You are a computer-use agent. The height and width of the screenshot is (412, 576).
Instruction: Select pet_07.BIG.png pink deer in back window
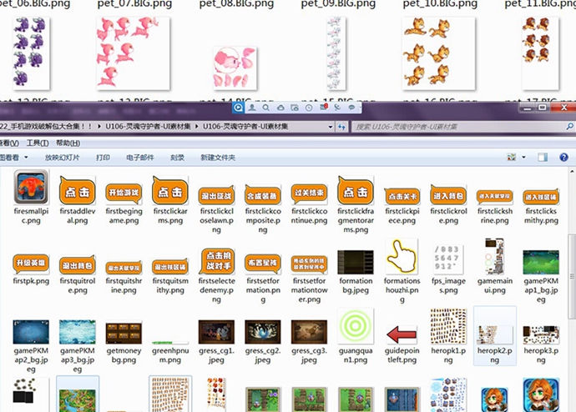pyautogui.click(x=134, y=53)
